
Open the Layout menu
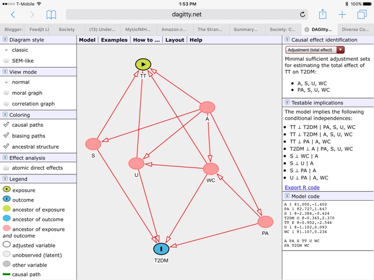click(x=174, y=40)
